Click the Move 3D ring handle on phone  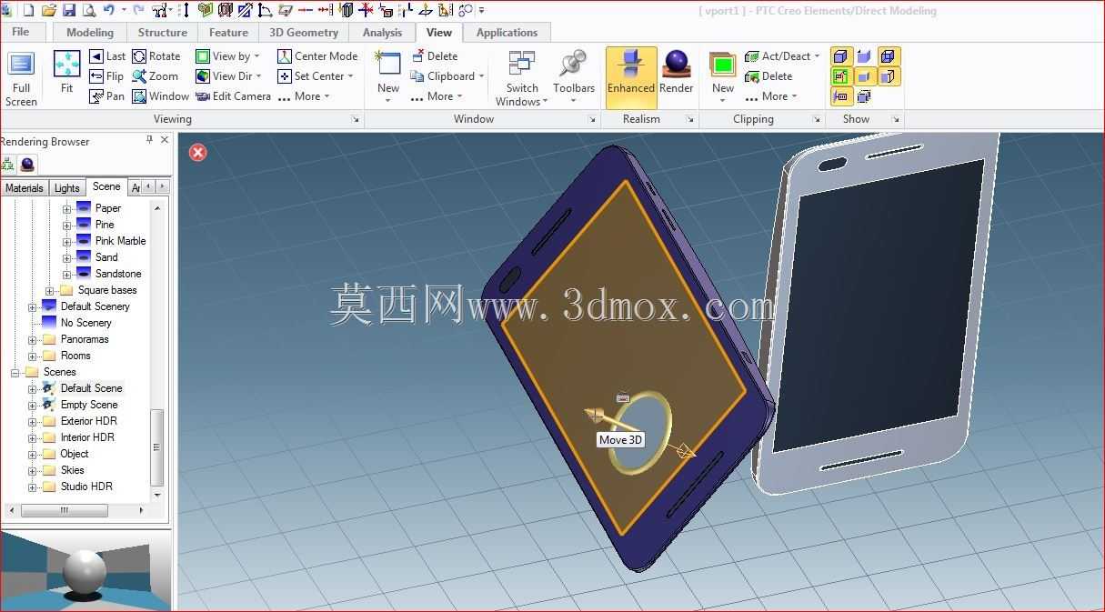641,431
